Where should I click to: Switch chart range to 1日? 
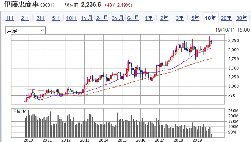(10, 18)
